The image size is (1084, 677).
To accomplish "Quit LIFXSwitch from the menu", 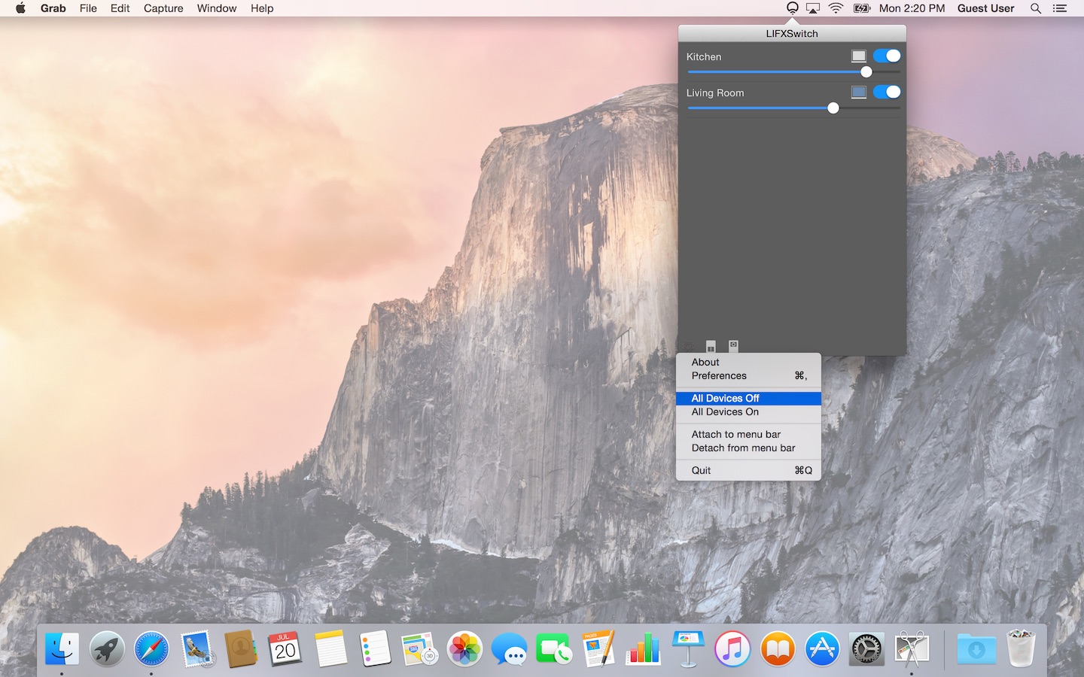I will point(748,470).
